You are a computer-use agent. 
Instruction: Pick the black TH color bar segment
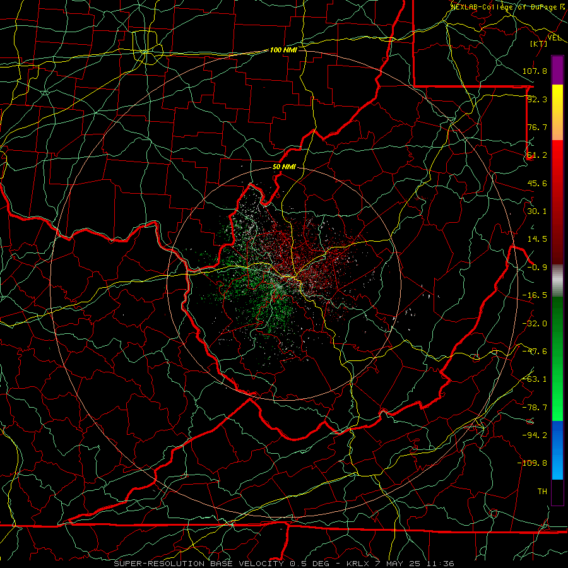click(557, 492)
